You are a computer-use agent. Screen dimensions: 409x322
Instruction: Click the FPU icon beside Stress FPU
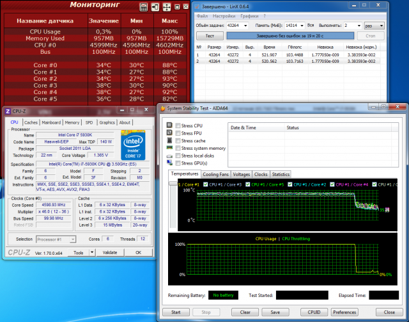pyautogui.click(x=169, y=133)
